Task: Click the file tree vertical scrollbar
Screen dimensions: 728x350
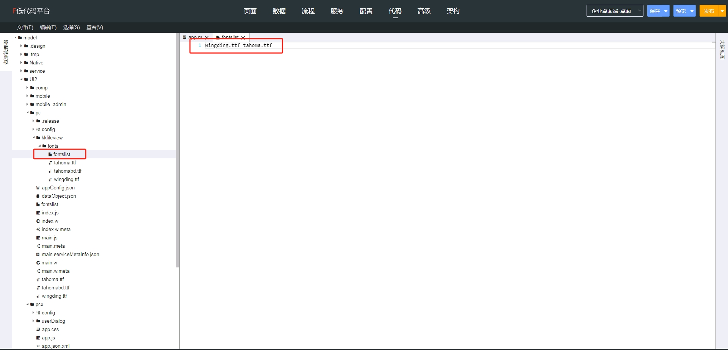Action: tap(177, 150)
